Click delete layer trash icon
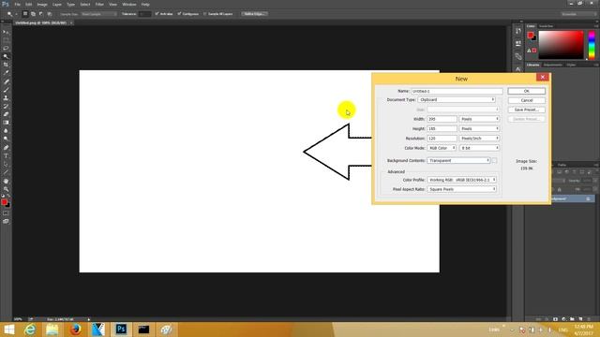Screen dimensions: 600x337 (x=589, y=319)
